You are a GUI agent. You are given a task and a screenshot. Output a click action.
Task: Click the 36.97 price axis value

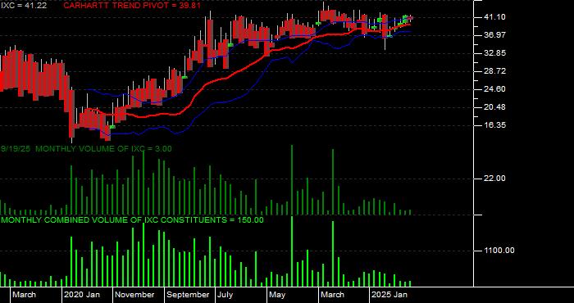494,35
